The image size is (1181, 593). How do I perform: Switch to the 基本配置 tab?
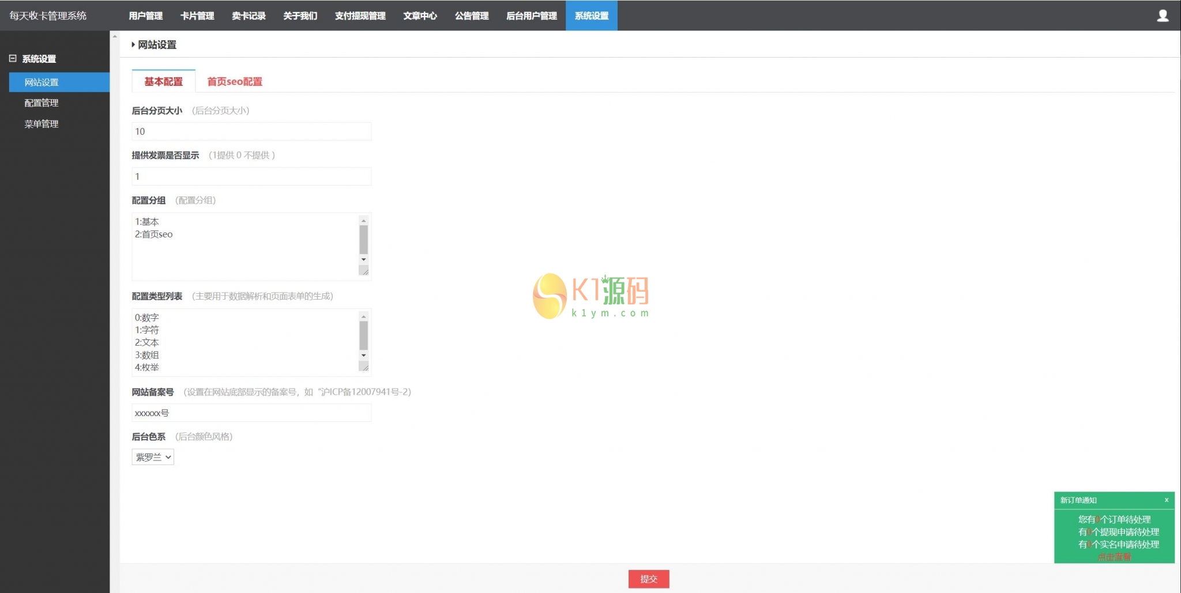[x=164, y=81]
